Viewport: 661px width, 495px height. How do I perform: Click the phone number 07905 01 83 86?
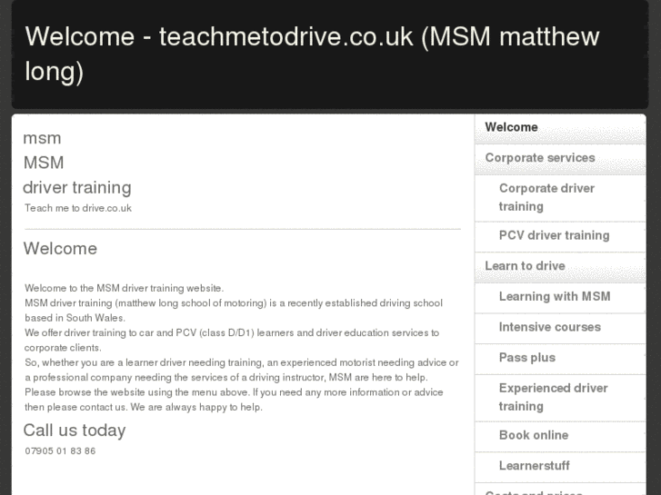[x=60, y=450]
